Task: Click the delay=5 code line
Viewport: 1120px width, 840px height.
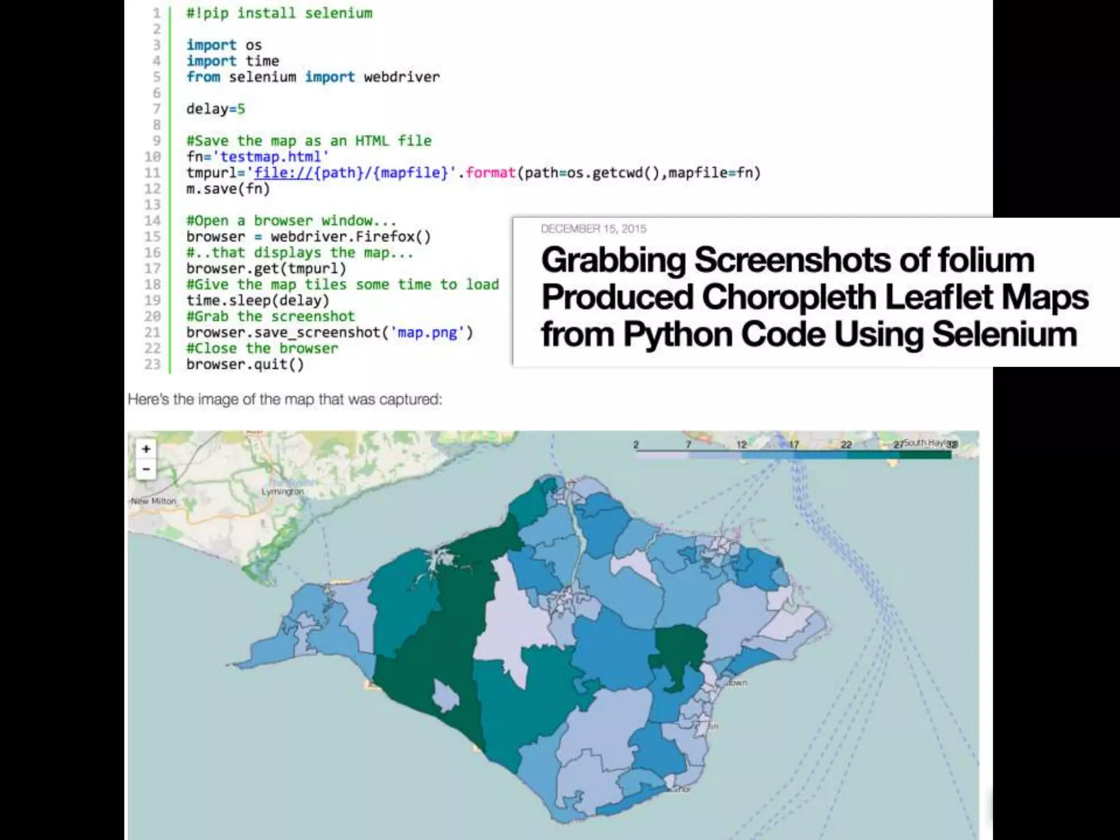Action: click(215, 109)
